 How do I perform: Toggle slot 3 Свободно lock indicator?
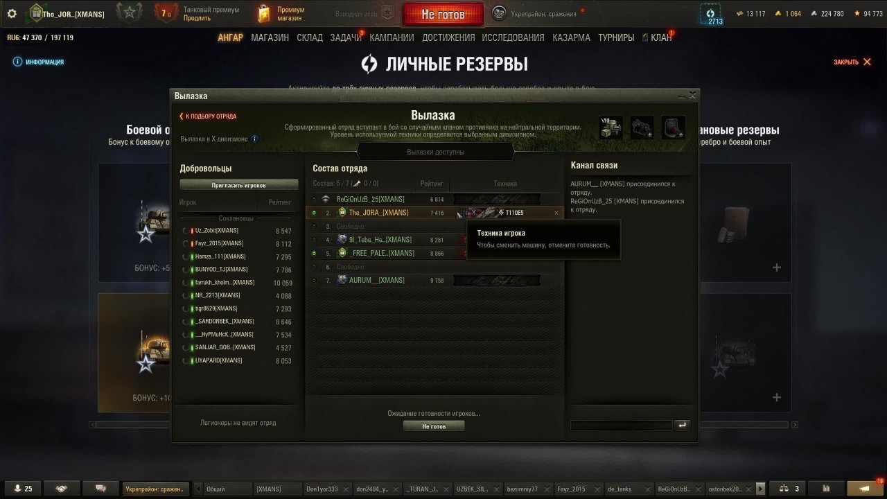[314, 227]
